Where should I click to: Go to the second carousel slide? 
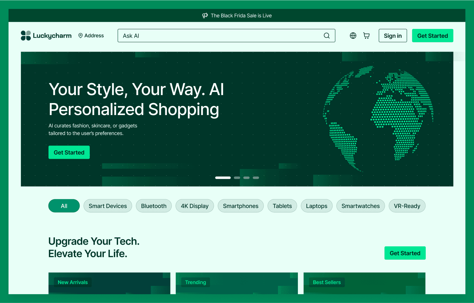click(237, 178)
